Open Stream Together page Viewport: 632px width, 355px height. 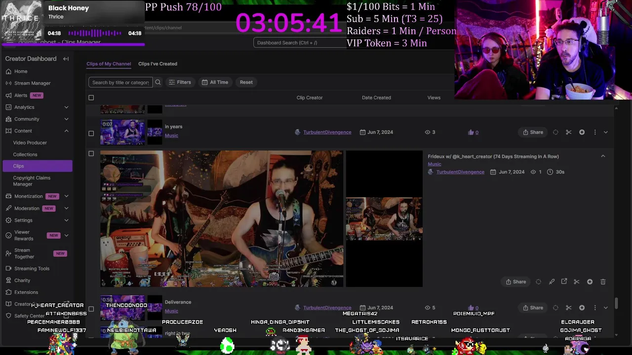click(x=24, y=253)
